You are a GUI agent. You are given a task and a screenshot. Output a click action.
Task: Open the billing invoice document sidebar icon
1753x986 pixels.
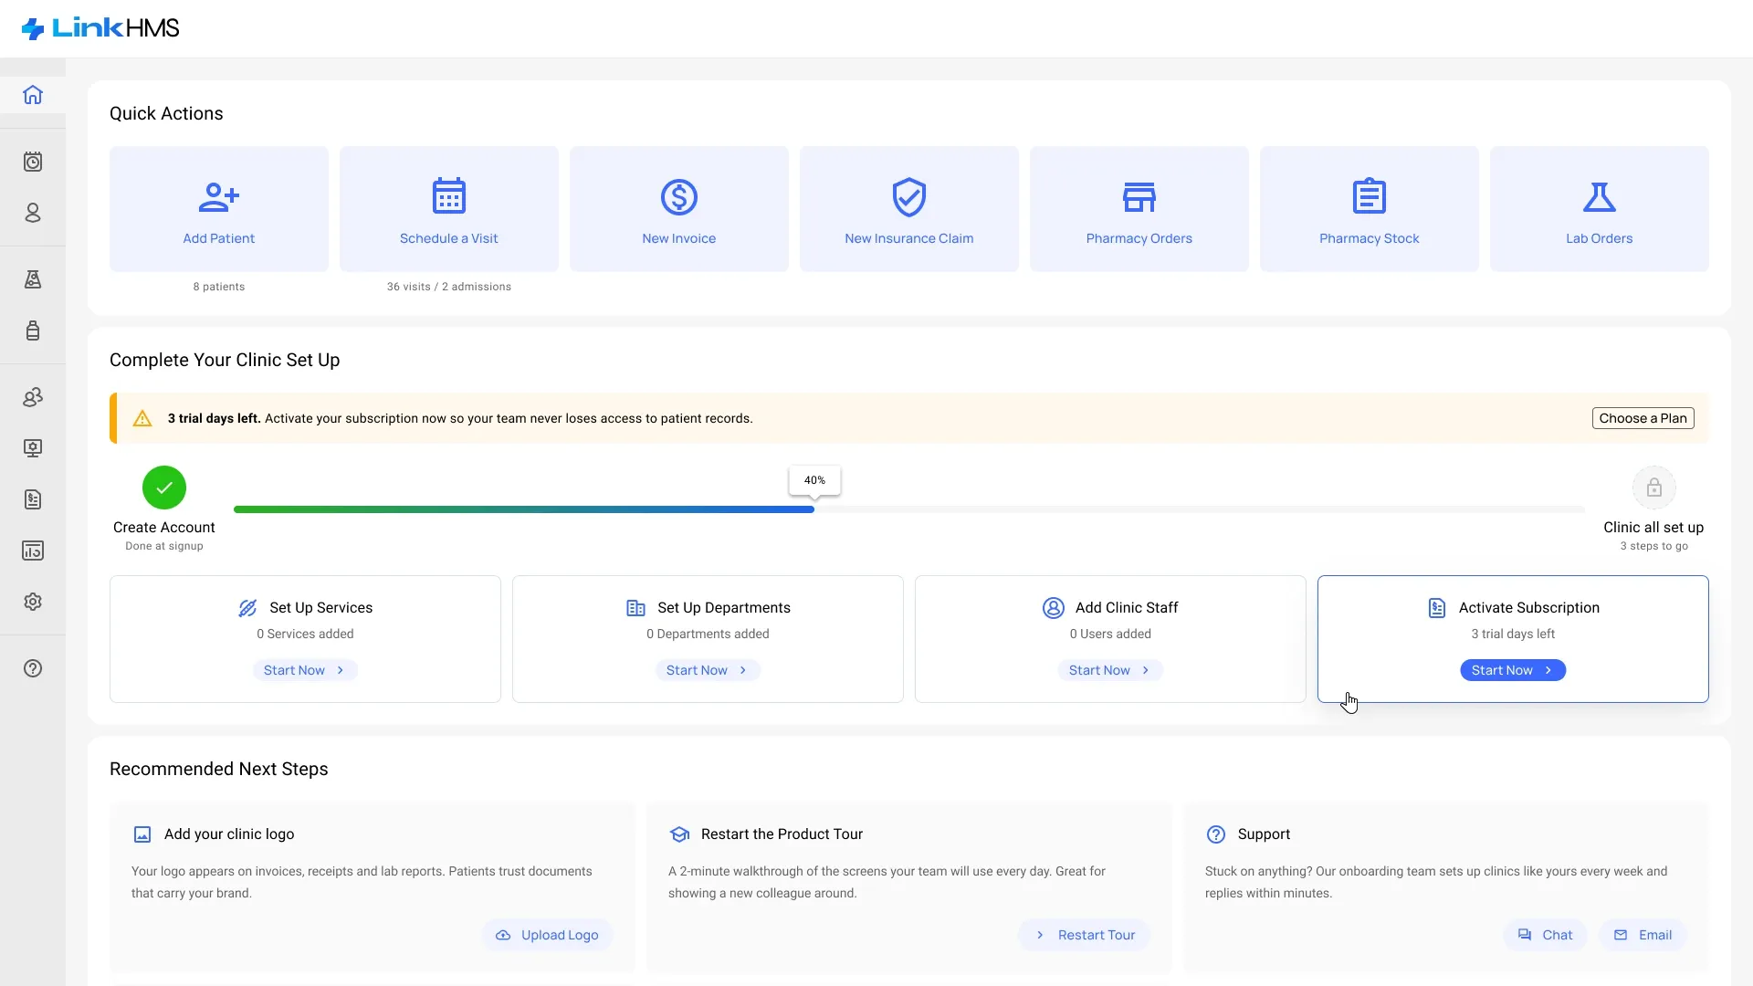click(33, 499)
